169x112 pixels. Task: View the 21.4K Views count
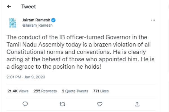[18, 91]
